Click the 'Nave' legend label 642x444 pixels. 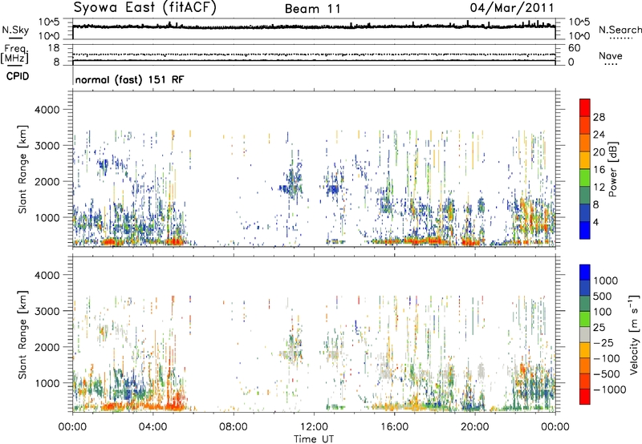[x=611, y=56]
